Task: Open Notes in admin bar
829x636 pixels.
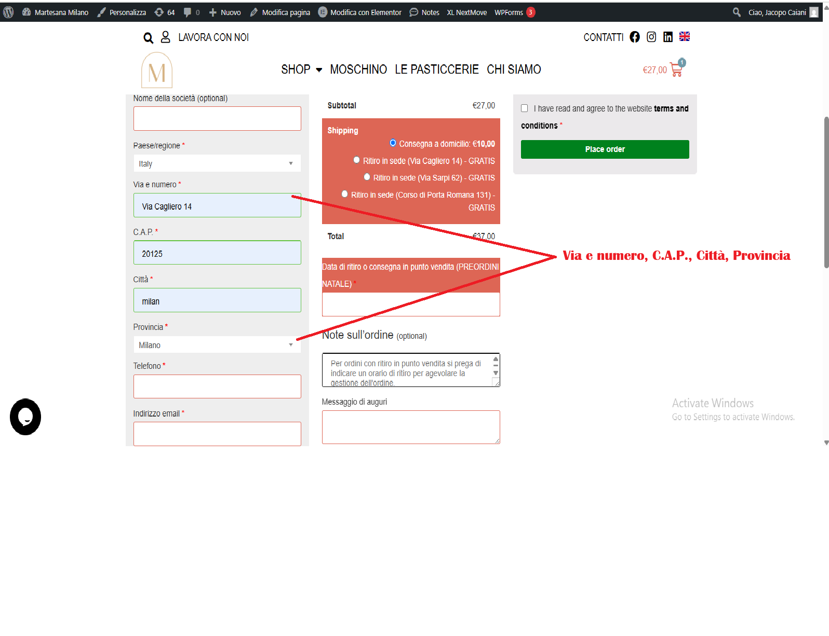Action: point(424,12)
